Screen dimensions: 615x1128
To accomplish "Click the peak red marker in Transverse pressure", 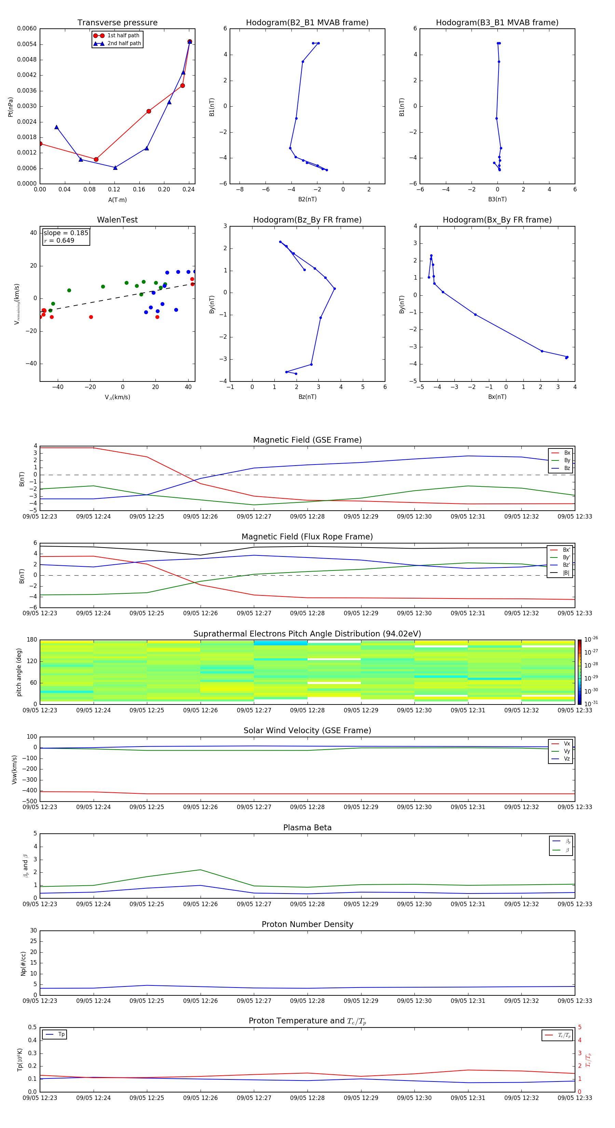I will (190, 42).
